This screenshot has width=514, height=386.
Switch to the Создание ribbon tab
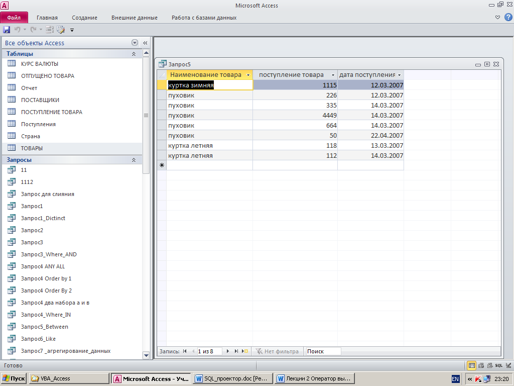tap(84, 18)
